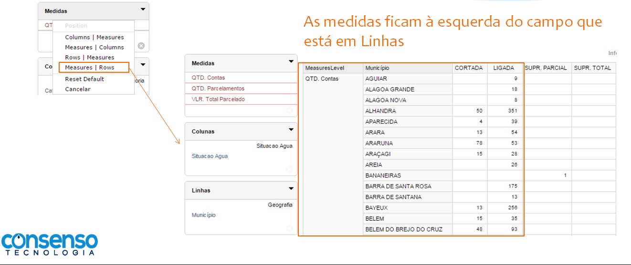Clear fields in the Colunas panel
Viewport: 631px width, 265px height.
click(x=289, y=169)
